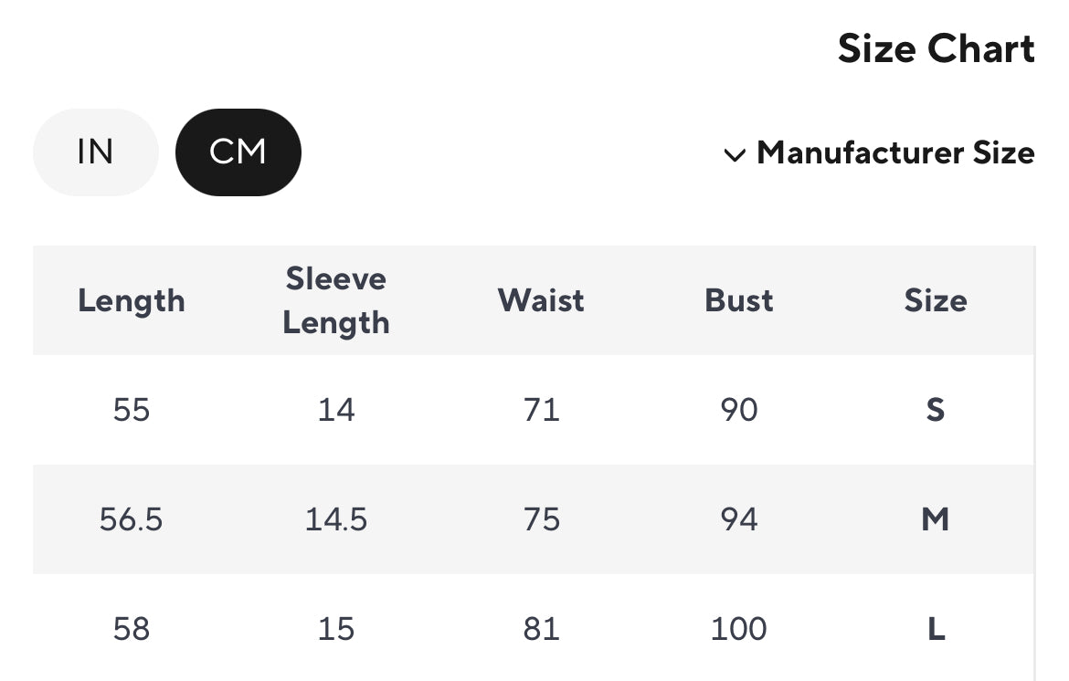The image size is (1069, 681).
Task: Select the L size row label
Action: 935,629
